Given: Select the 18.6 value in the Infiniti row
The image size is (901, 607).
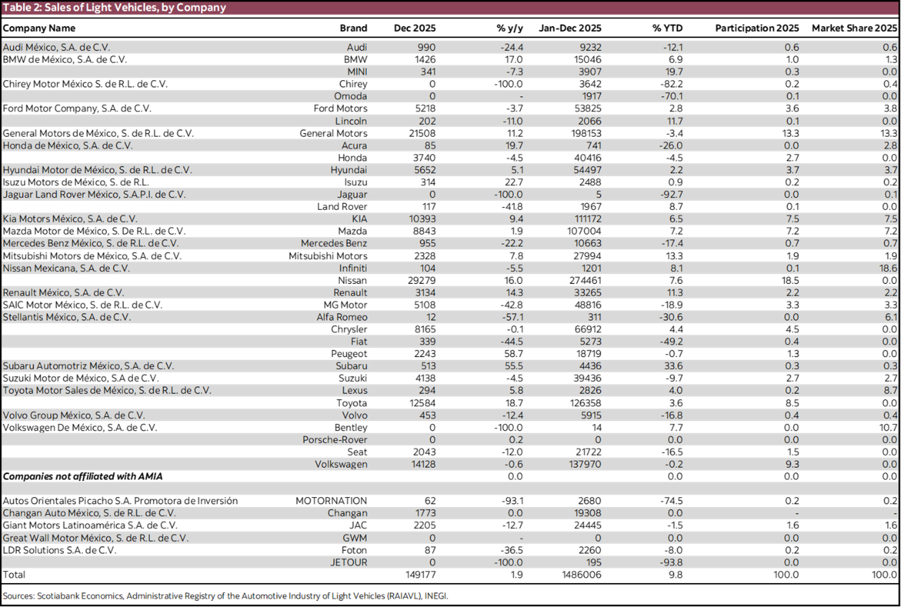Looking at the screenshot, I should pyautogui.click(x=888, y=268).
